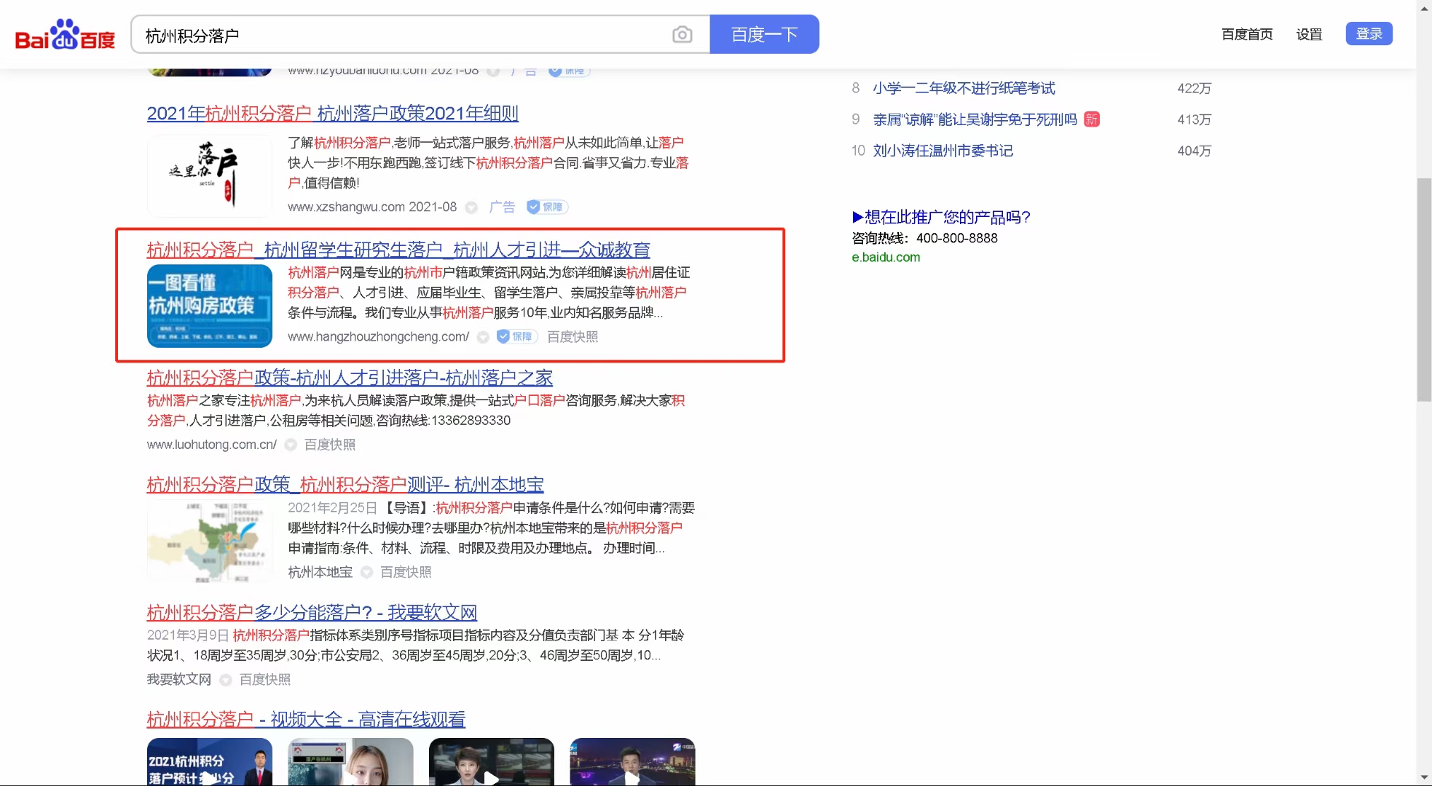Image resolution: width=1432 pixels, height=786 pixels.
Task: Open 设置 menu
Action: click(x=1309, y=34)
